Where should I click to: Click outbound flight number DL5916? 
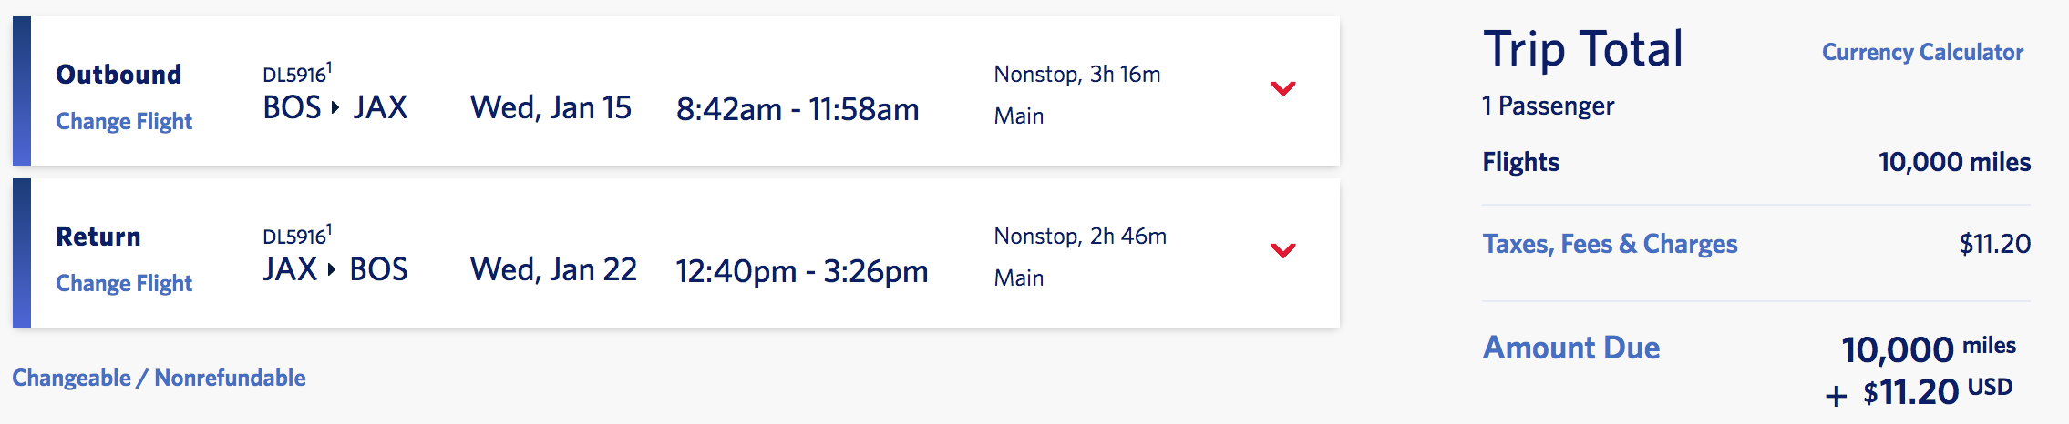click(295, 75)
